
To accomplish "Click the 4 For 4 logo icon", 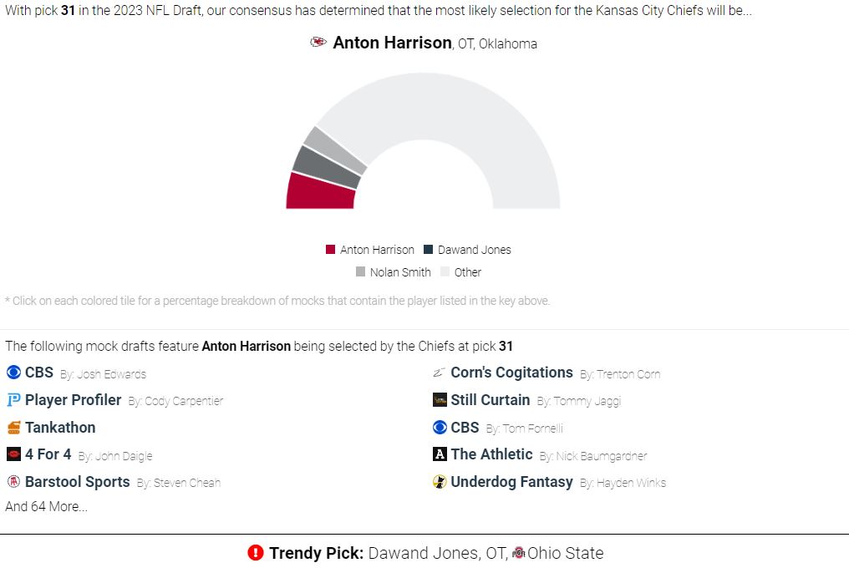I will click(x=13, y=454).
